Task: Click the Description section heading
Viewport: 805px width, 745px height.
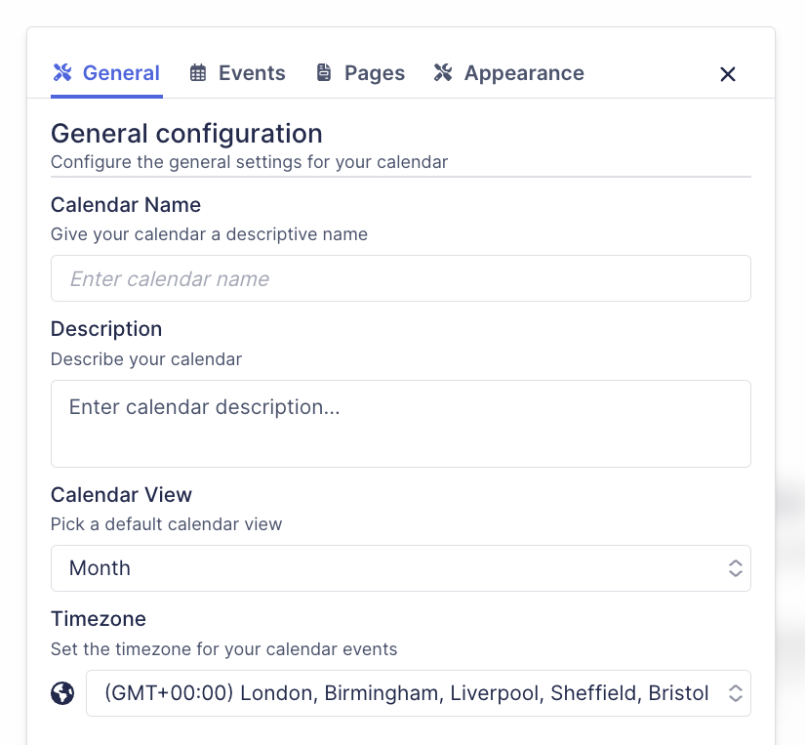Action: point(106,329)
